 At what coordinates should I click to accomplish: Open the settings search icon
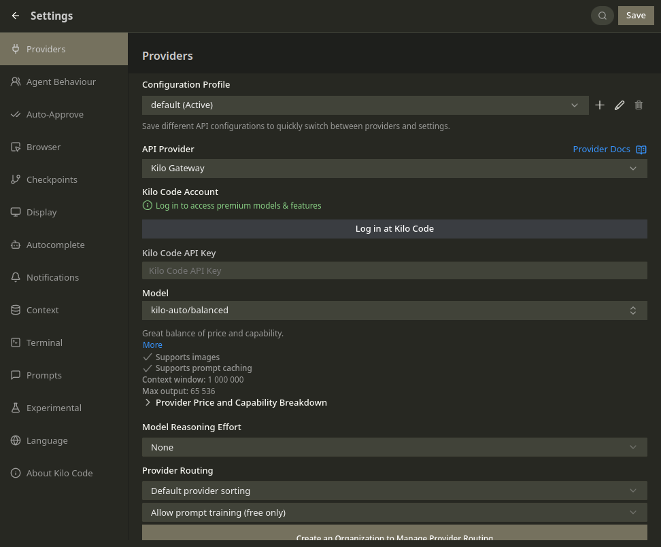(x=603, y=16)
